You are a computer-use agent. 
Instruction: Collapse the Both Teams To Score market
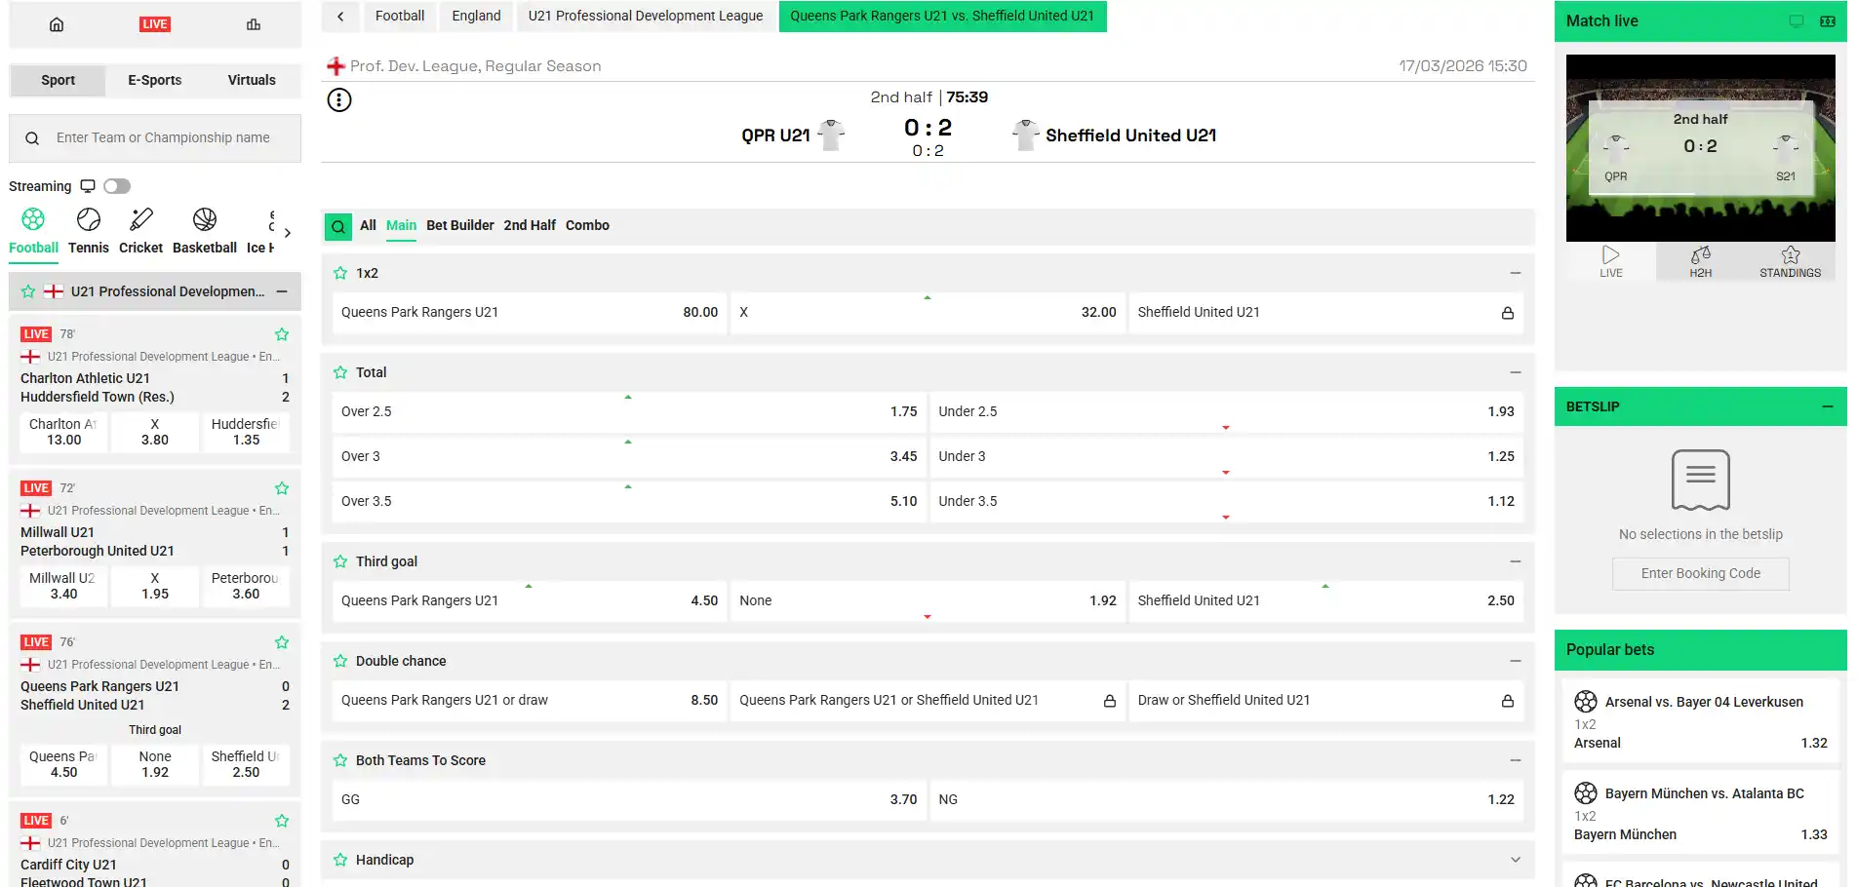click(1516, 760)
